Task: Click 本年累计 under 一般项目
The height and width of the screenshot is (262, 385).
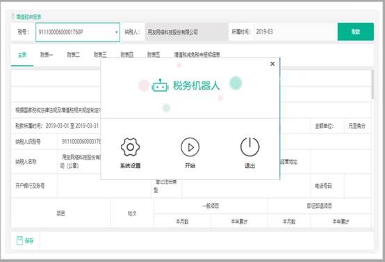Action: (x=239, y=221)
